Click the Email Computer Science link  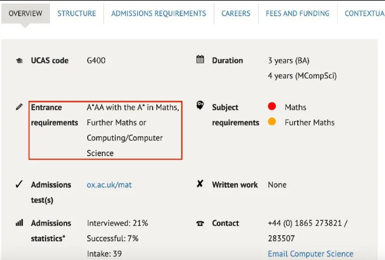tap(310, 254)
